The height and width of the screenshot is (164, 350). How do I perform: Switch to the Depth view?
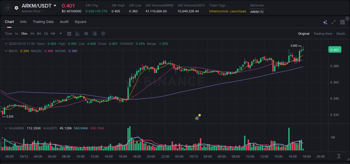[340, 34]
